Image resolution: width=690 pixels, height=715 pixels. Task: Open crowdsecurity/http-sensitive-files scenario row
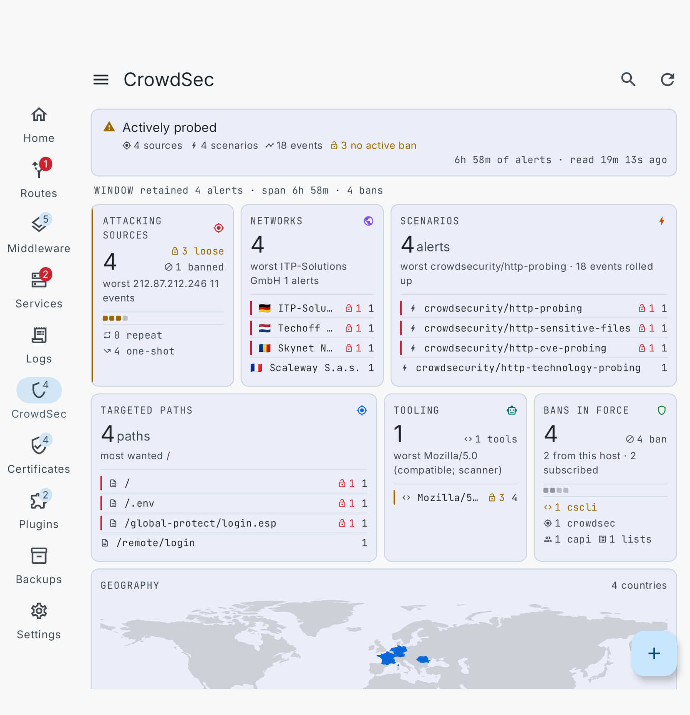pyautogui.click(x=534, y=328)
